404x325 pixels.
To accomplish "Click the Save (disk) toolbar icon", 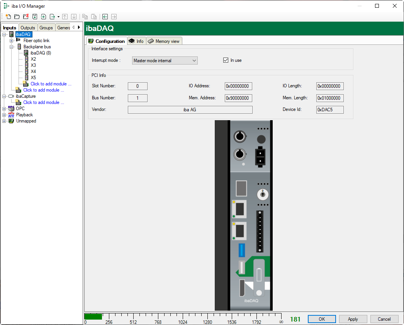I will pyautogui.click(x=35, y=17).
